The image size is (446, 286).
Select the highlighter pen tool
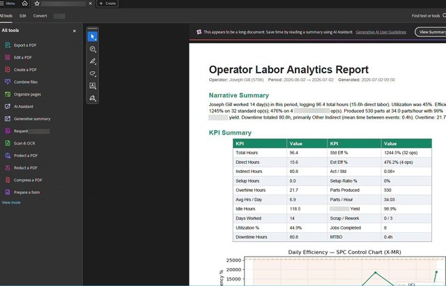click(93, 61)
